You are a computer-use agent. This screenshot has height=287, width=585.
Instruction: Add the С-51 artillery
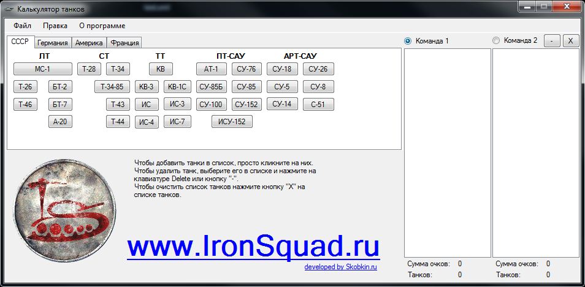pyautogui.click(x=318, y=104)
